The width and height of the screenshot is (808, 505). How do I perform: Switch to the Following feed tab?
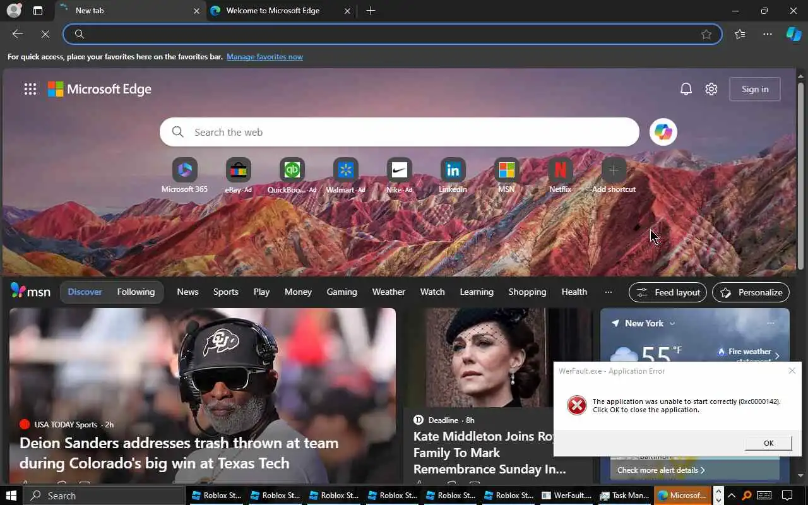pyautogui.click(x=136, y=292)
